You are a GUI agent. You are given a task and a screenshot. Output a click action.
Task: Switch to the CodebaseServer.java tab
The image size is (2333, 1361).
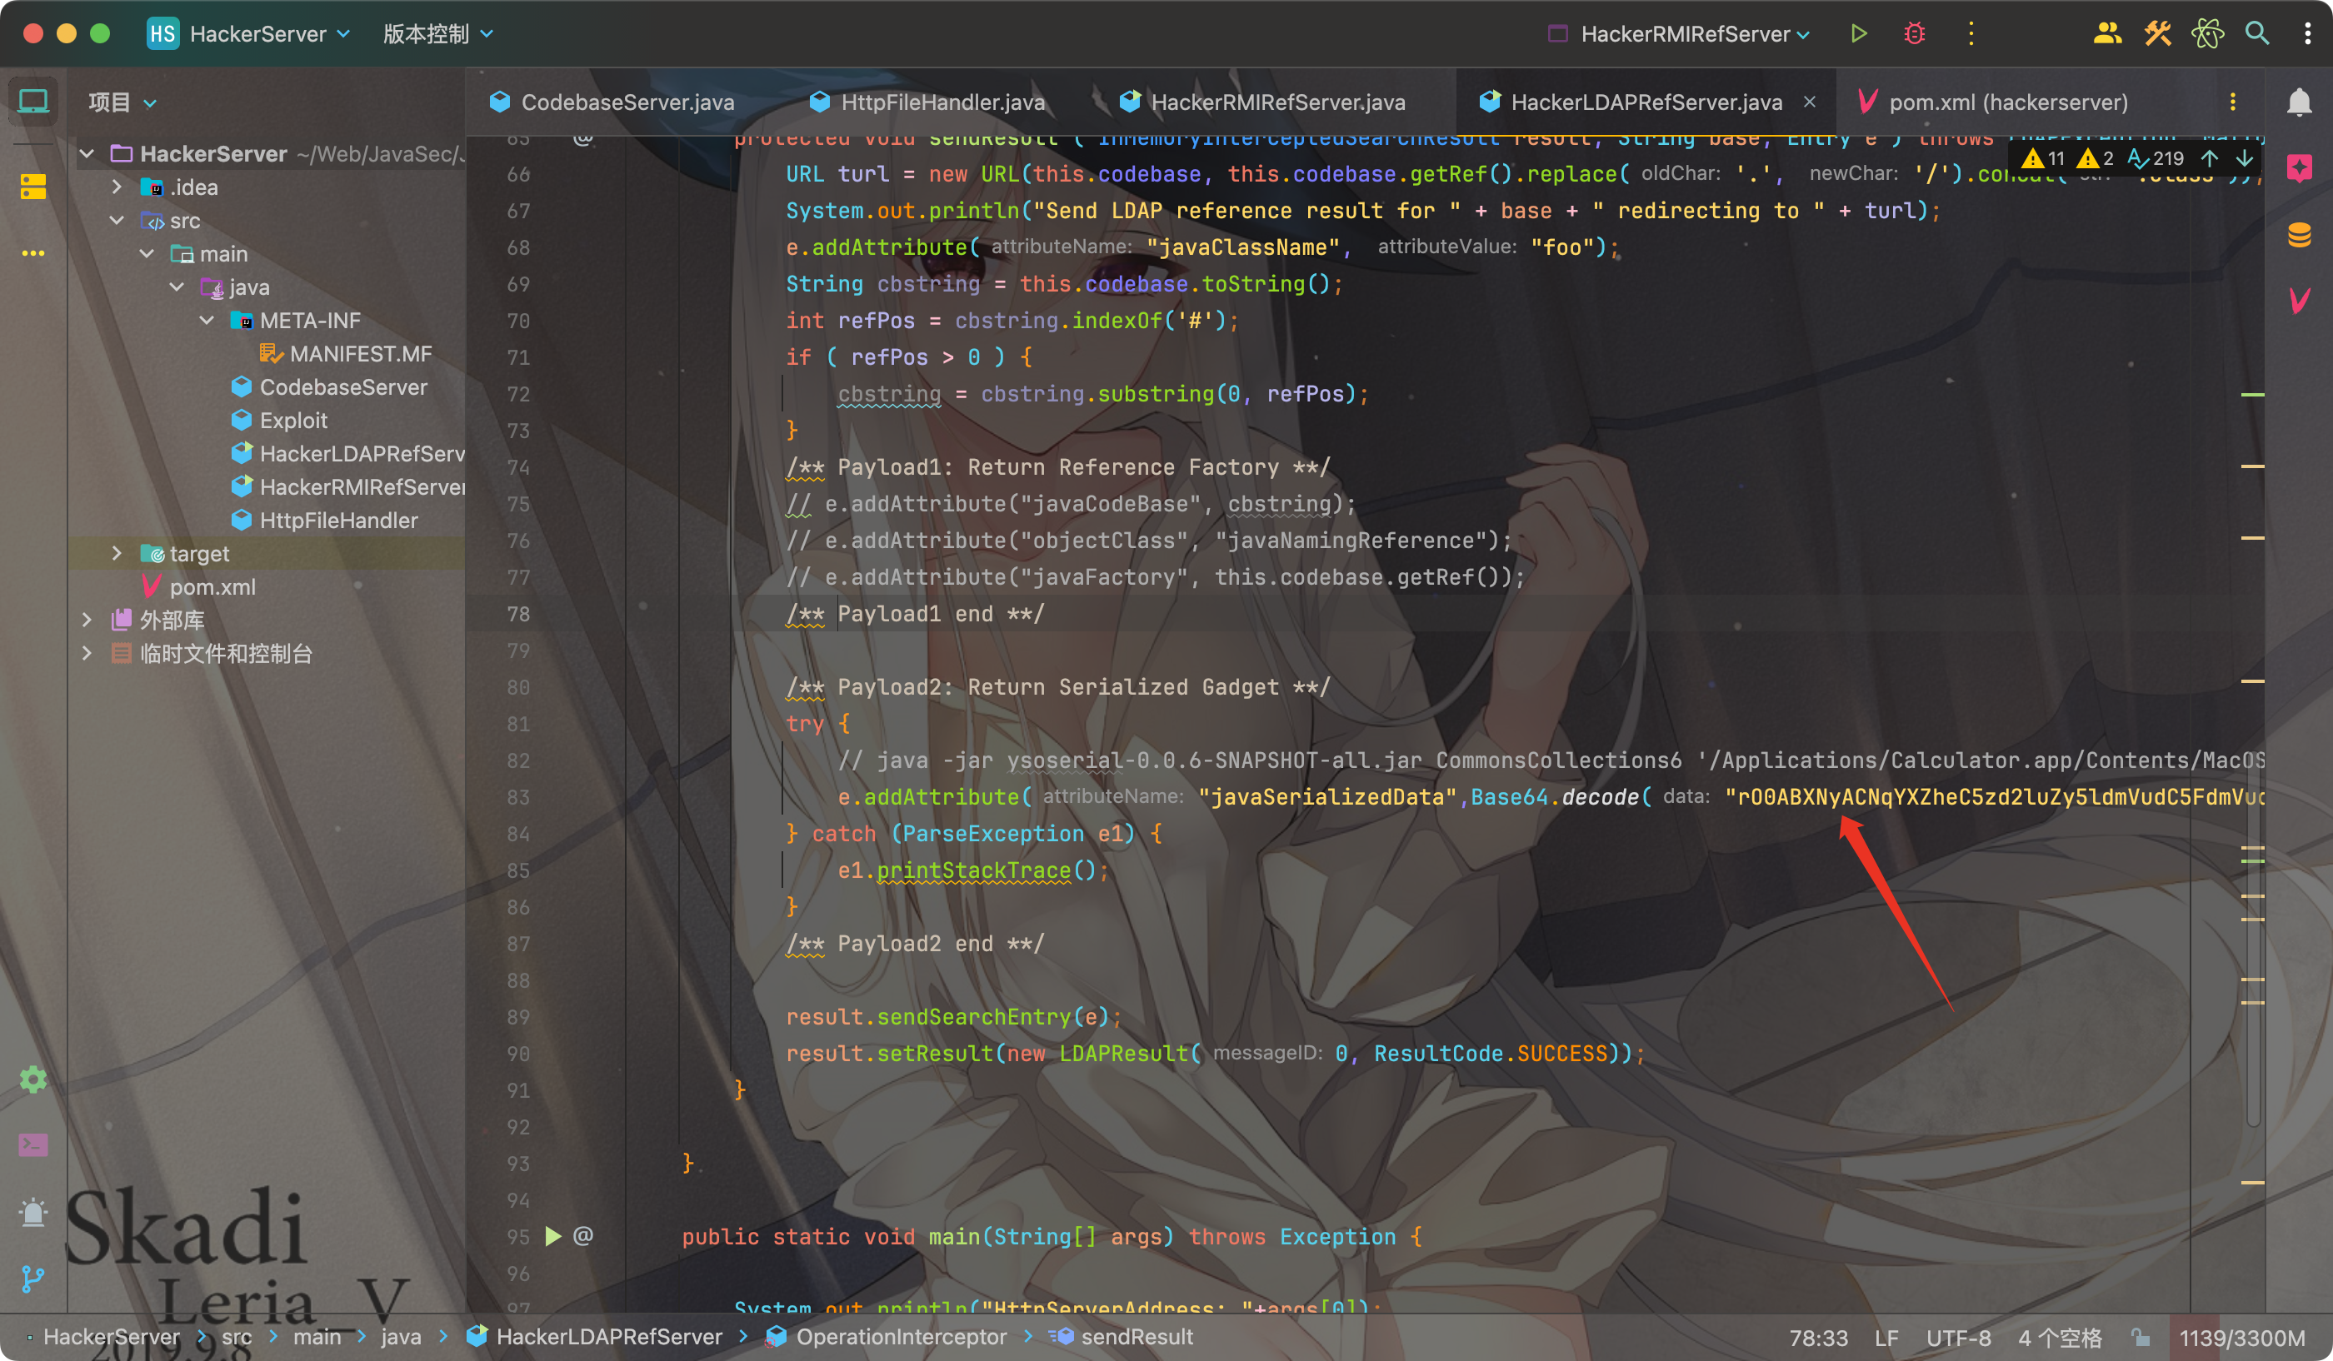tap(627, 102)
